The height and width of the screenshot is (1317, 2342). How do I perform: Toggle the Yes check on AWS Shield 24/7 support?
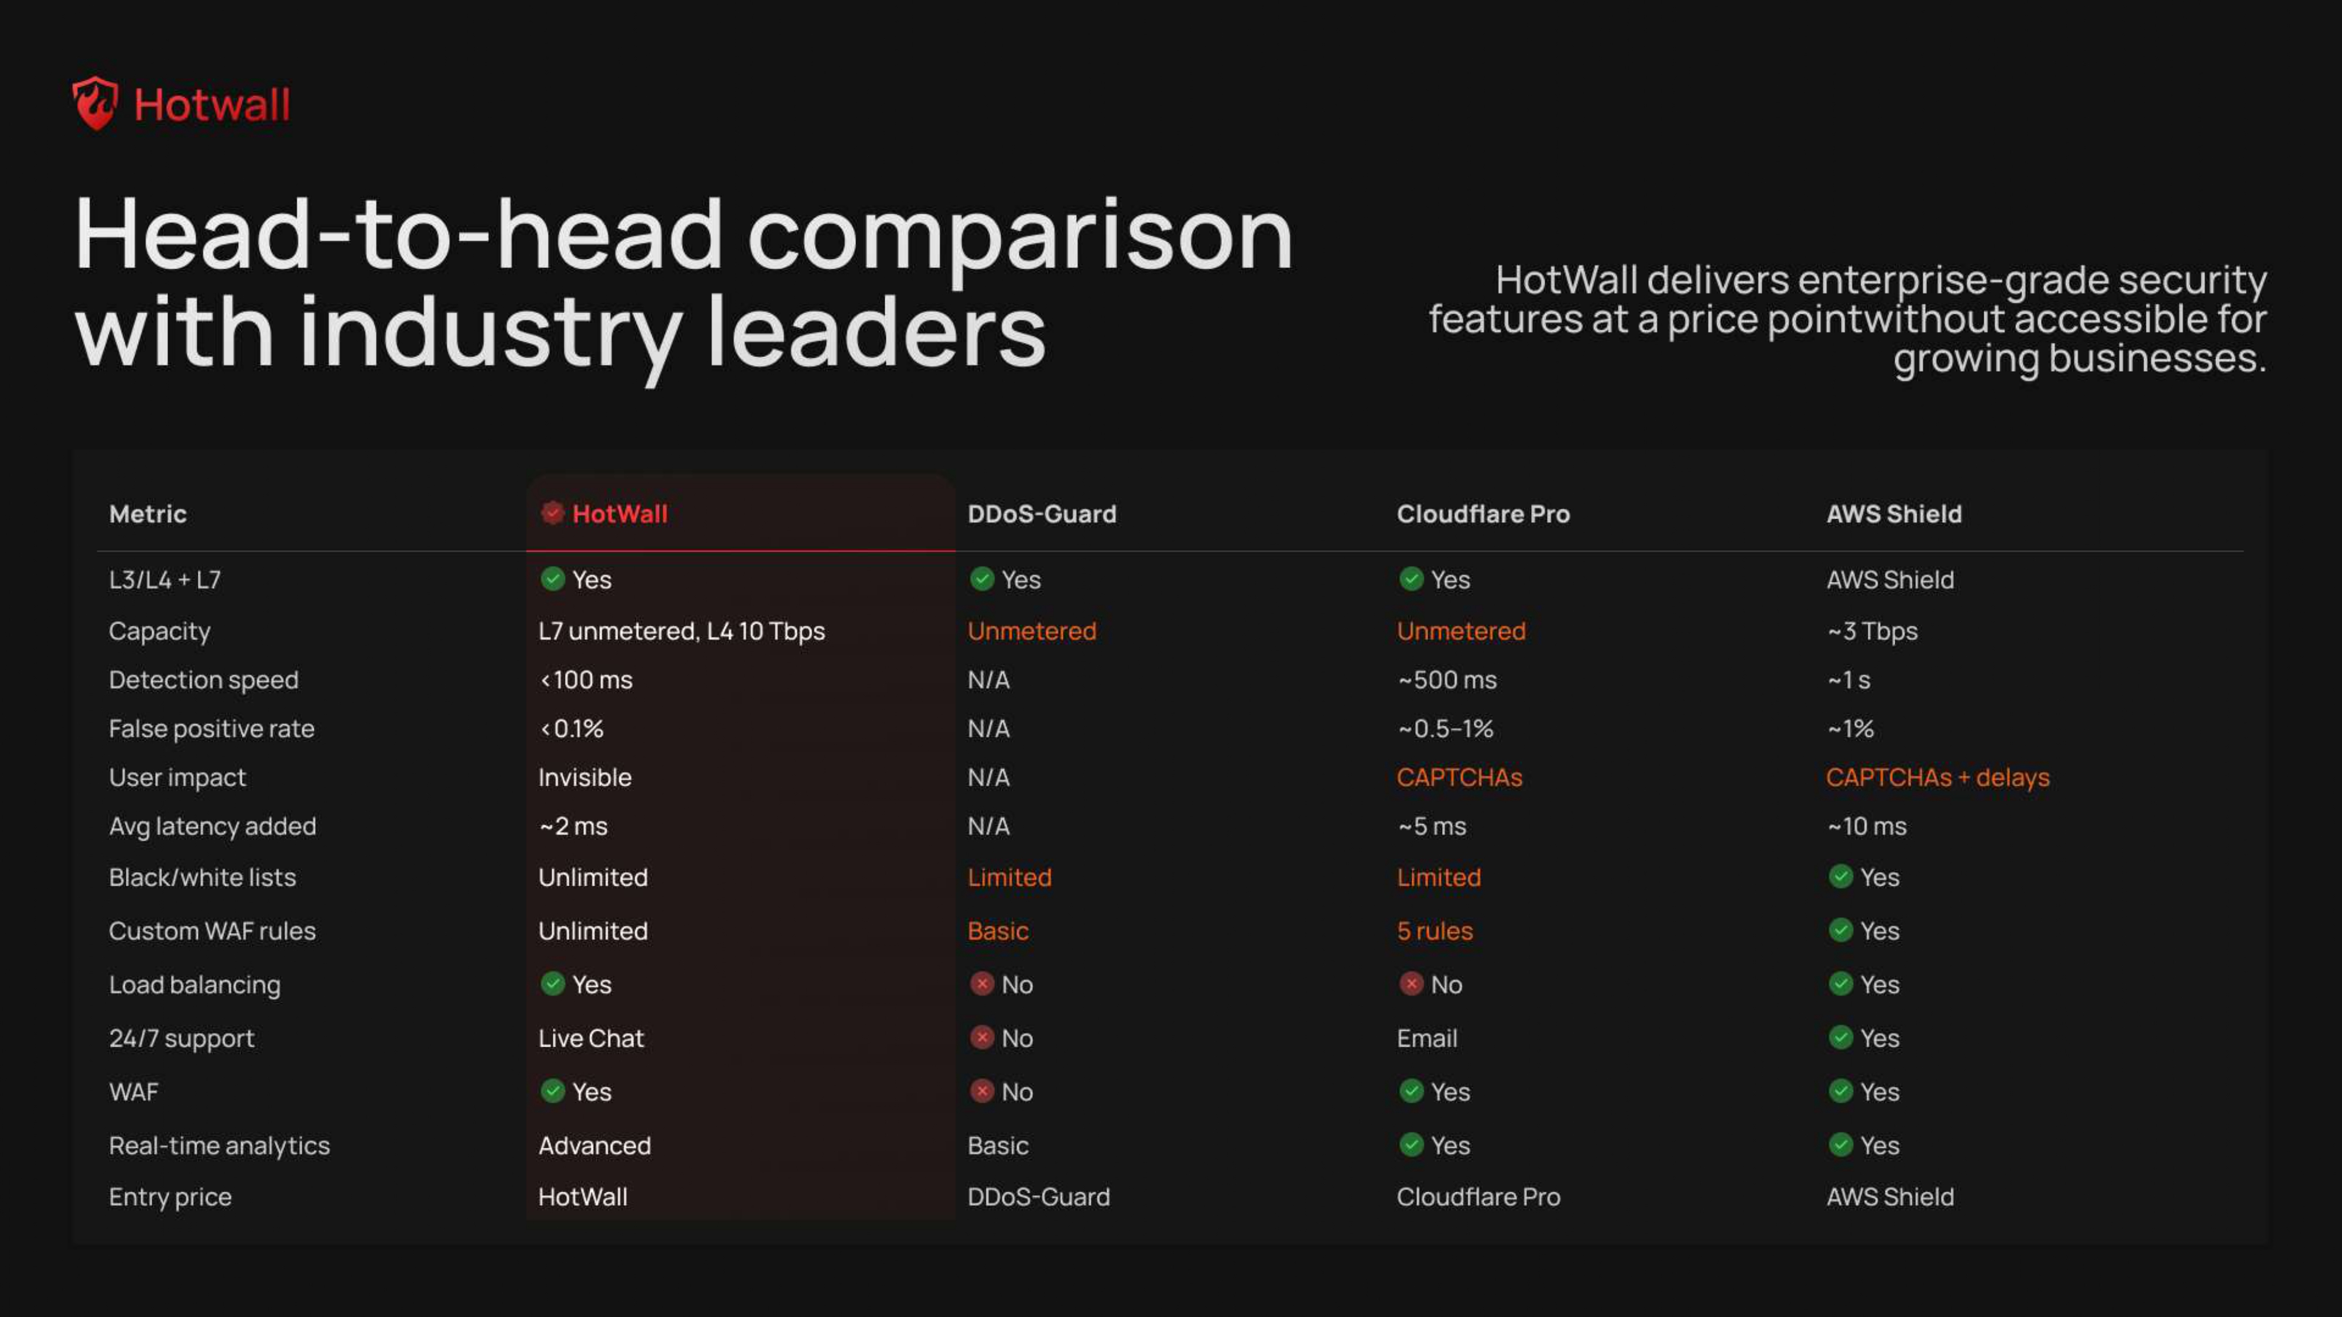click(1841, 1038)
